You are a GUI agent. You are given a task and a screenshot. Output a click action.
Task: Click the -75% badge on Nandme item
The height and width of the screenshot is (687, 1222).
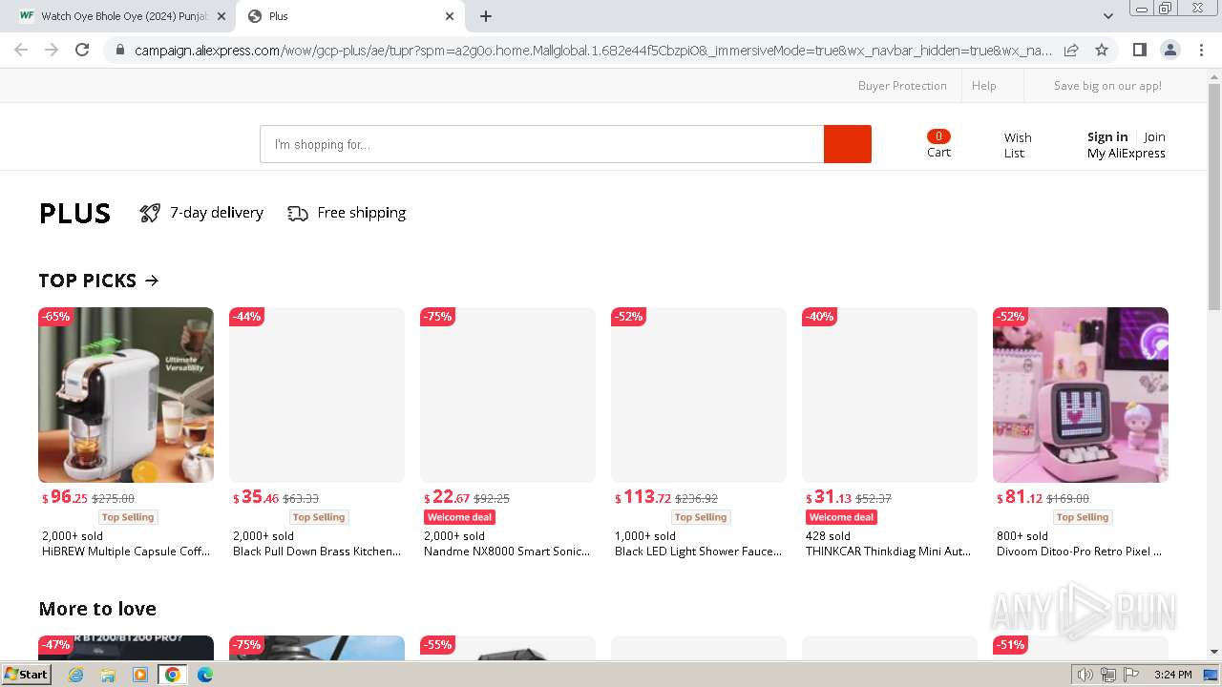pos(437,317)
